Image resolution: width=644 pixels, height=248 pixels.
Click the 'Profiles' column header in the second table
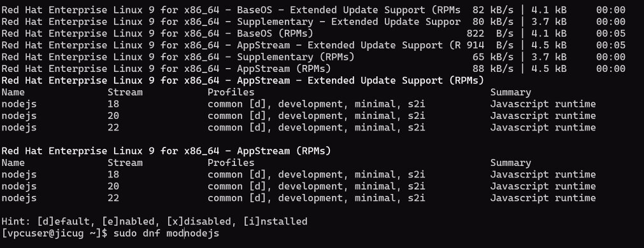[x=231, y=163]
